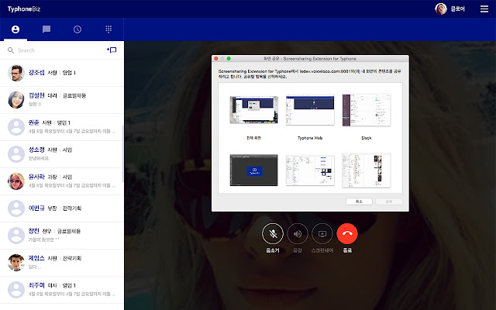
Task: Select contact 장진
Action: pos(62,236)
